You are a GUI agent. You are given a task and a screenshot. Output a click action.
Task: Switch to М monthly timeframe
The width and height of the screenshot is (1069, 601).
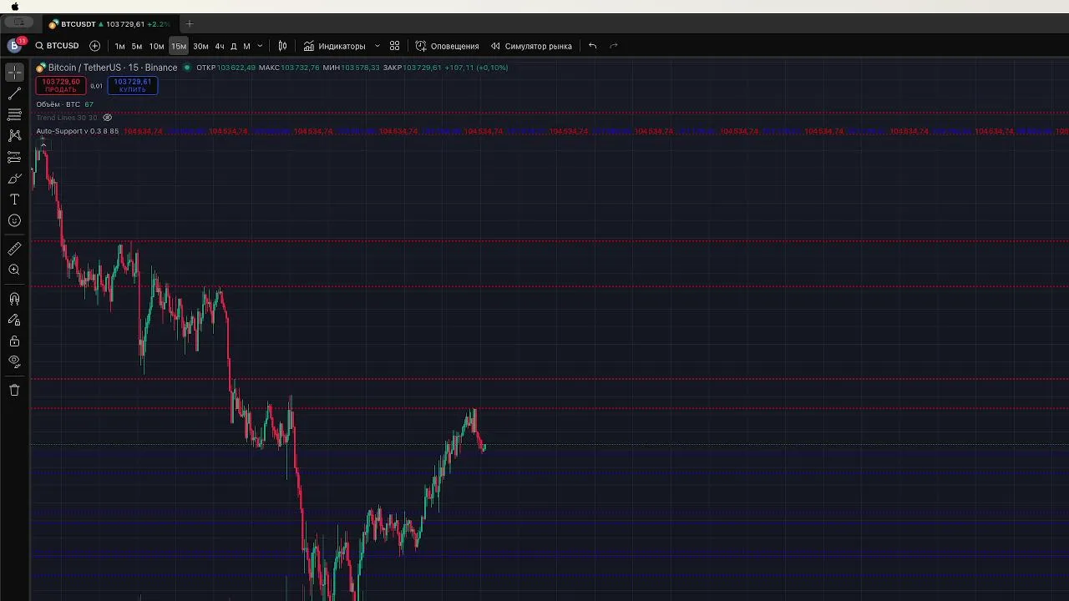[x=246, y=47]
